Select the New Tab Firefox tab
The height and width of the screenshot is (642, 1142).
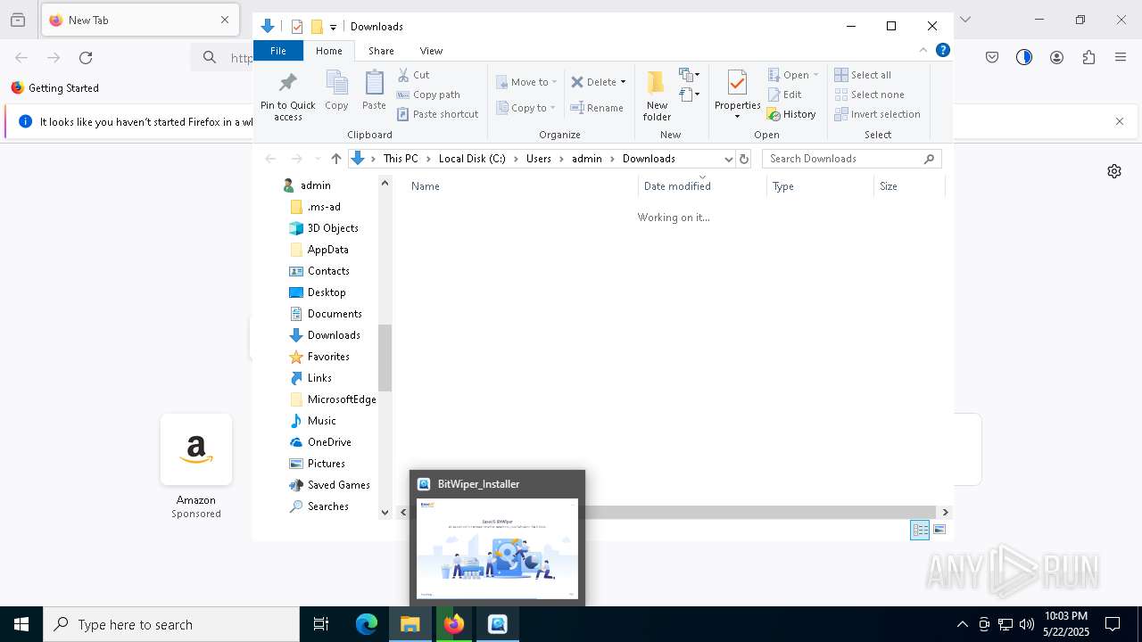pyautogui.click(x=138, y=20)
